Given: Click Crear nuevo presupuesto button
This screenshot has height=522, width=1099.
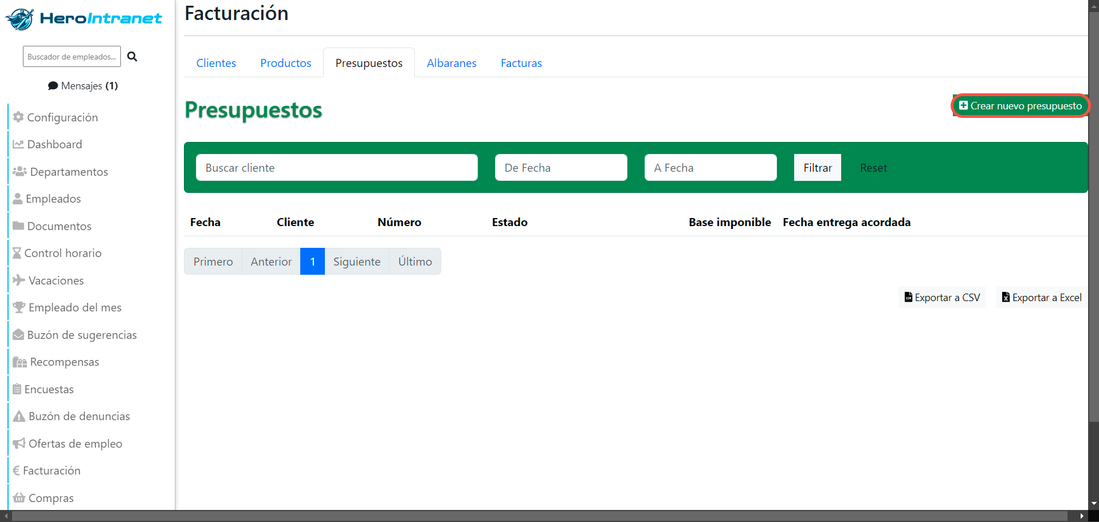Looking at the screenshot, I should point(1020,106).
